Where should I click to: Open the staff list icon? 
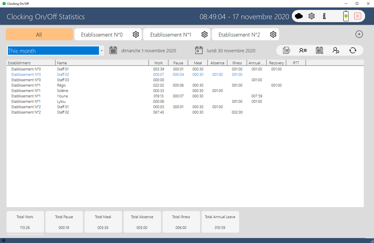click(303, 50)
